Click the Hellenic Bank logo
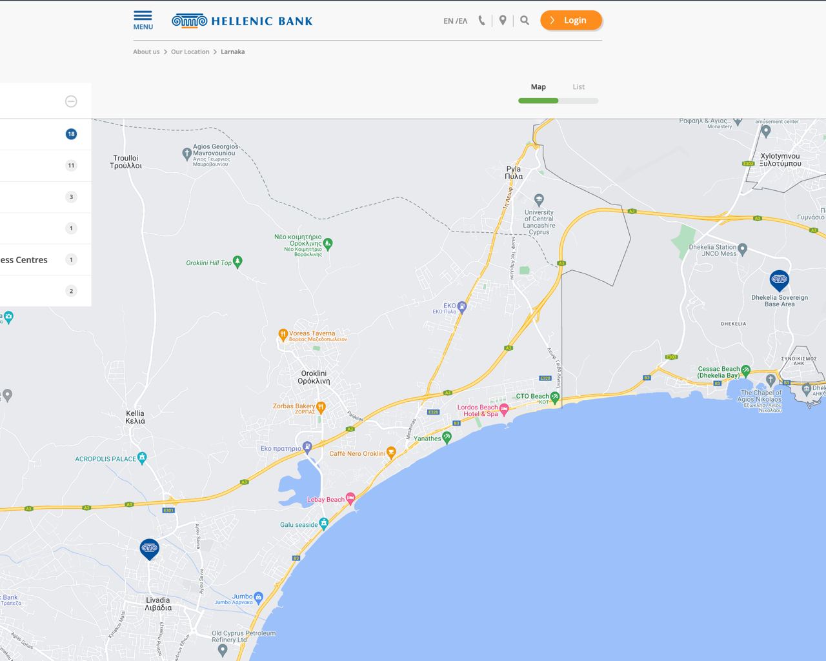 coord(242,21)
